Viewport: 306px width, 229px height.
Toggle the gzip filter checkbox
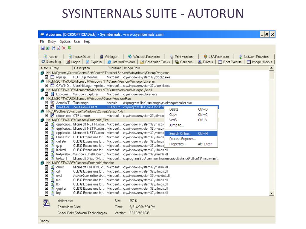click(x=46, y=146)
